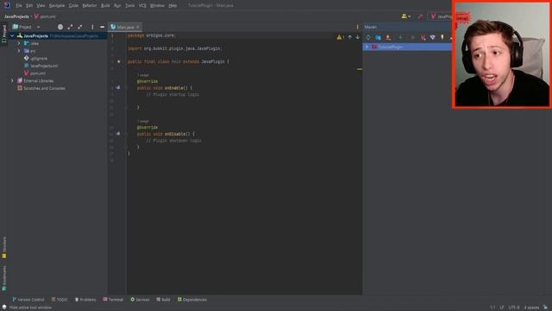Screen dimensions: 552x311
Task: Click pom.xml in the breadcrumb bar
Action: tap(45, 16)
